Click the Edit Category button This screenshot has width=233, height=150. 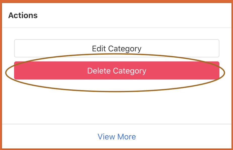tap(116, 48)
